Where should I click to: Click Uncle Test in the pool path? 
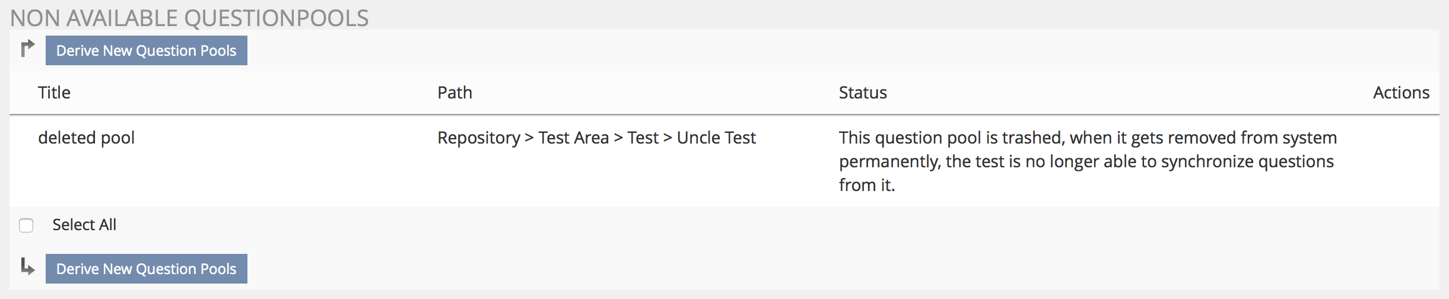716,138
